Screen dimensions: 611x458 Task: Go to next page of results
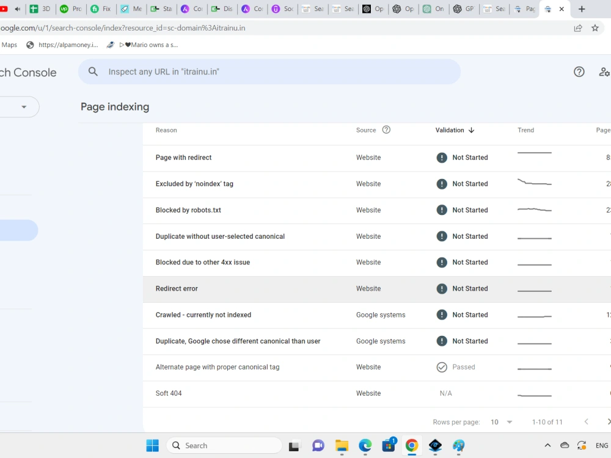click(609, 422)
